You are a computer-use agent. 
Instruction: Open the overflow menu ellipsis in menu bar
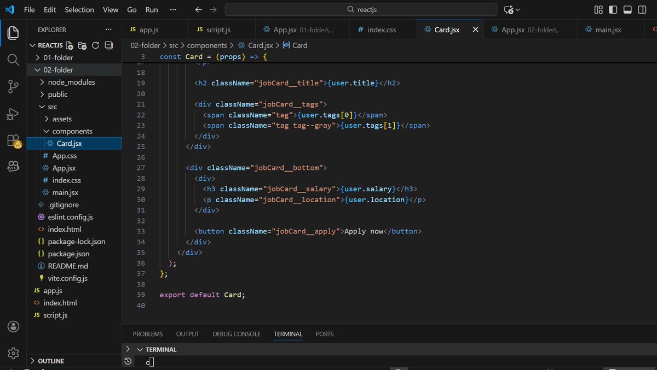[x=173, y=10]
